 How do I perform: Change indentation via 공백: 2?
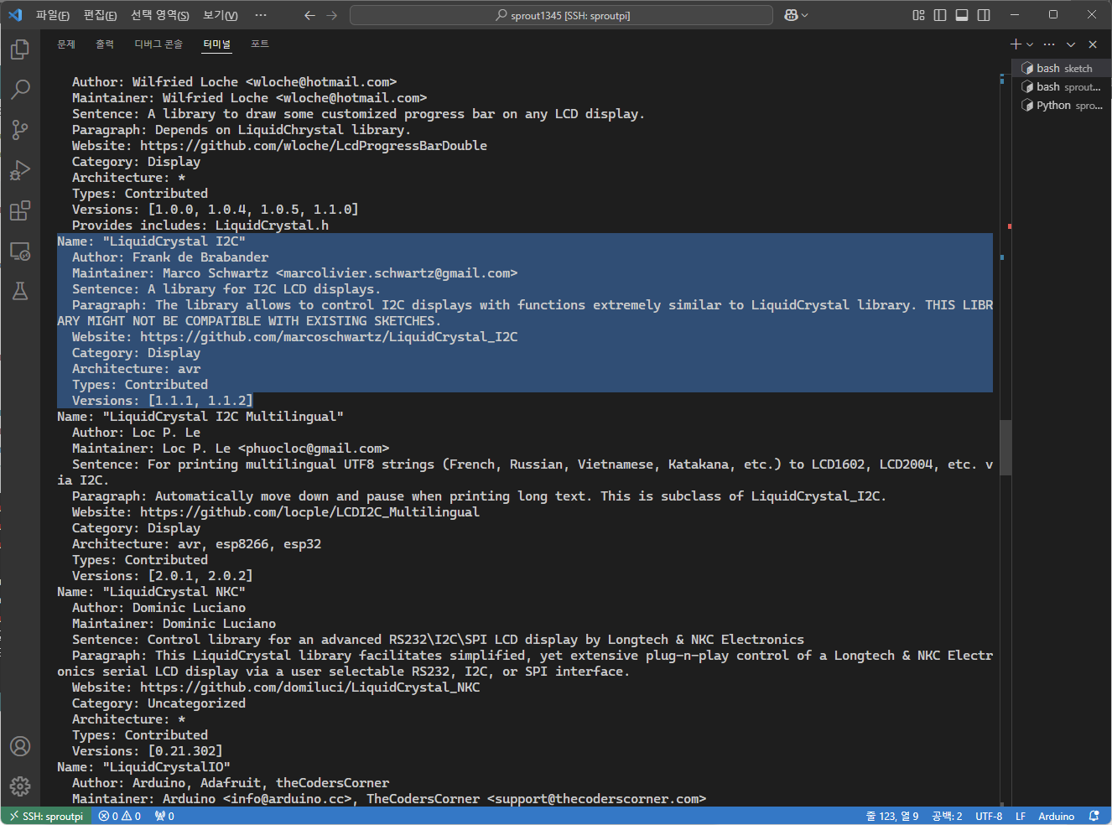(x=947, y=816)
